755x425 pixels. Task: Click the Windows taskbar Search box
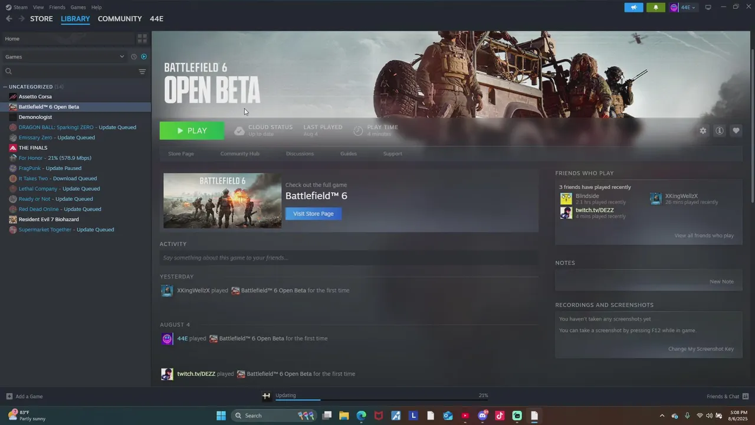274,416
